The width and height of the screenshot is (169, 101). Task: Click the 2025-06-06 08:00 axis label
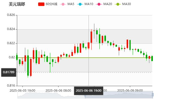(x=58, y=91)
